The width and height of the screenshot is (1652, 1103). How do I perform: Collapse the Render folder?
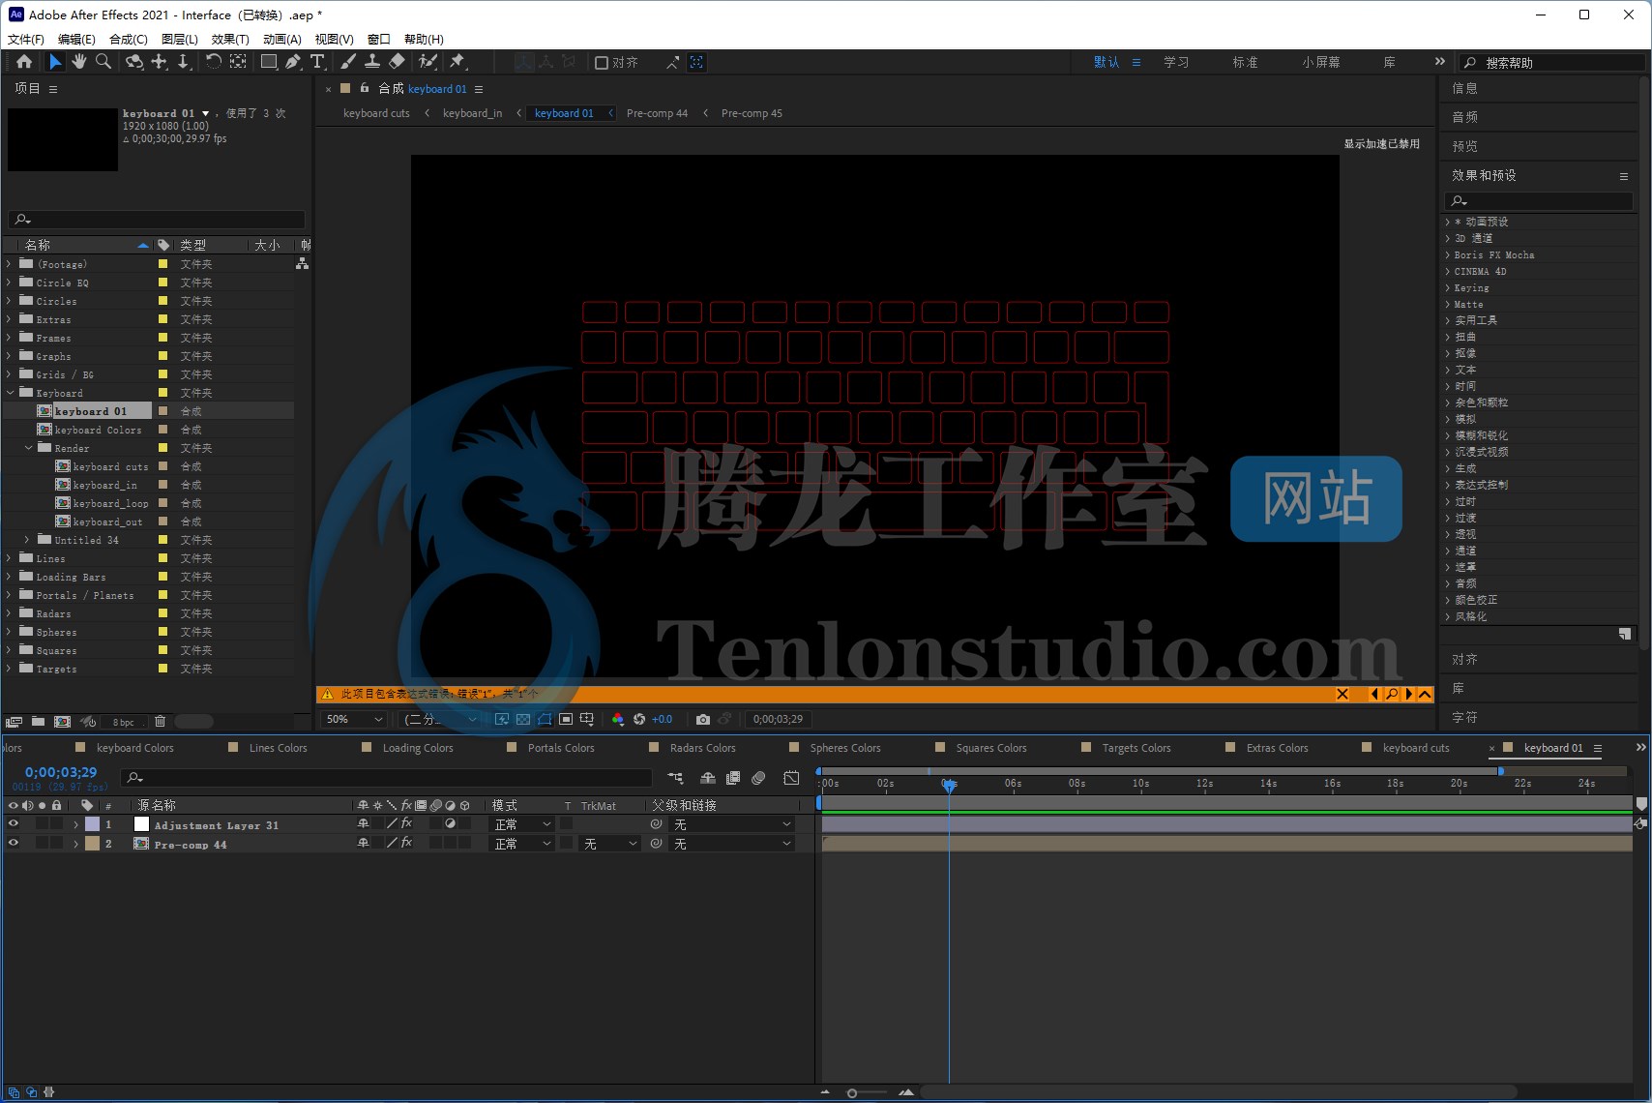[28, 448]
